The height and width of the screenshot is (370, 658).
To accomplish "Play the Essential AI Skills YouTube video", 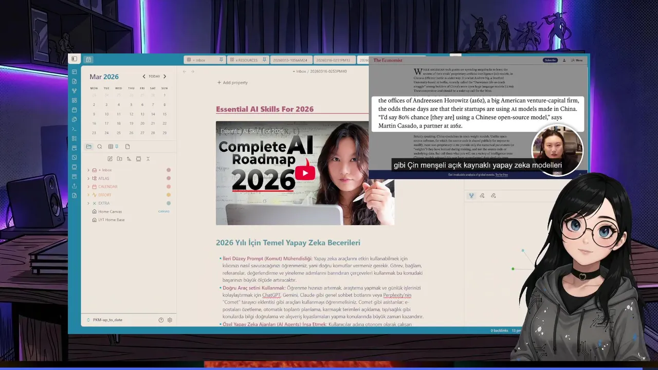I will click(305, 173).
